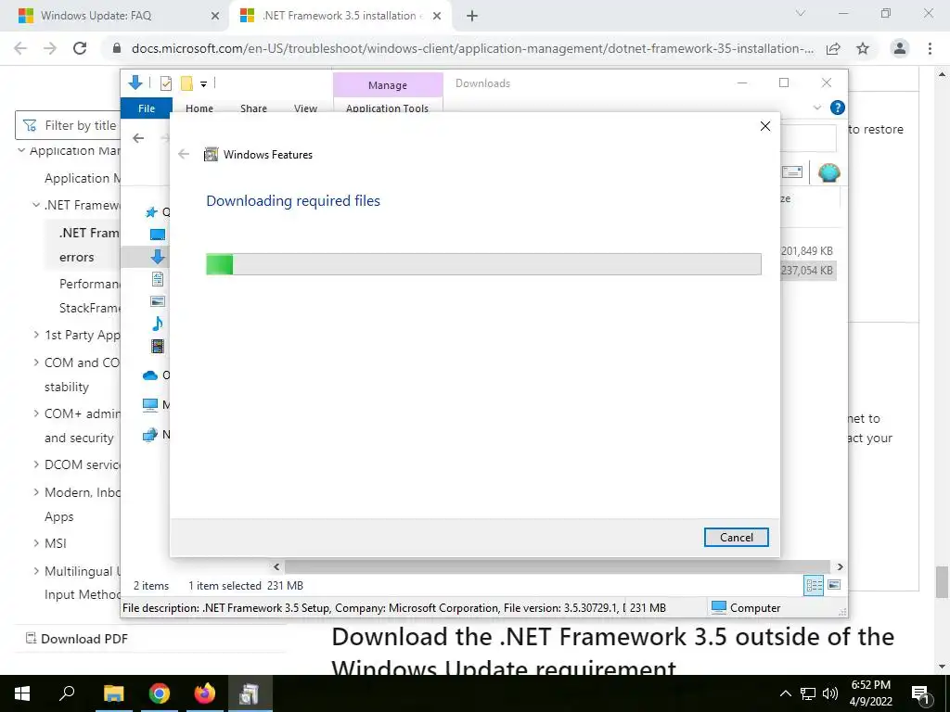This screenshot has width=950, height=712.
Task: Collapse the .NET Framework tree node
Action: [36, 205]
